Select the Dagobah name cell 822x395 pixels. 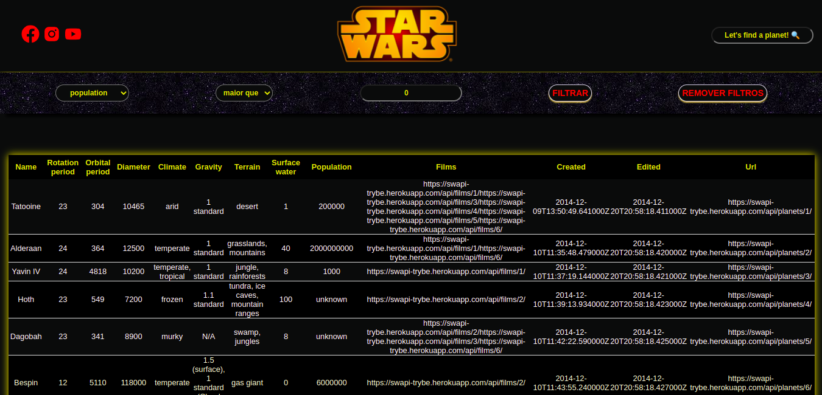coord(26,337)
